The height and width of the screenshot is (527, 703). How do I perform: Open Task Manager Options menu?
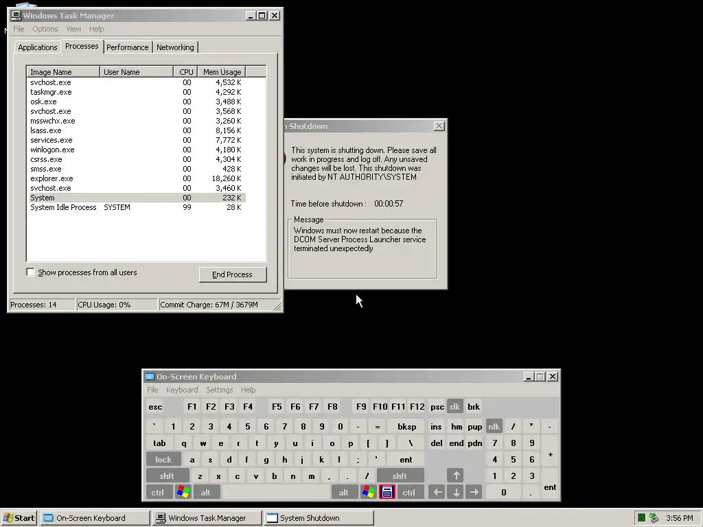[x=45, y=29]
